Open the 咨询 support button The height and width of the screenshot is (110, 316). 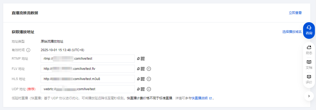(x=309, y=30)
